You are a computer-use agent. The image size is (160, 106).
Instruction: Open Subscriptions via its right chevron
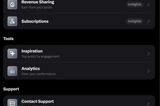pyautogui.click(x=148, y=21)
